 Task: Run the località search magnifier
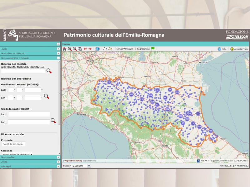[49, 71]
